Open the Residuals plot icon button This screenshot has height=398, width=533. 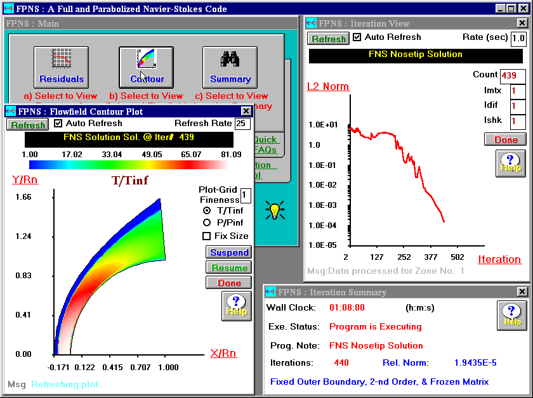click(x=61, y=67)
